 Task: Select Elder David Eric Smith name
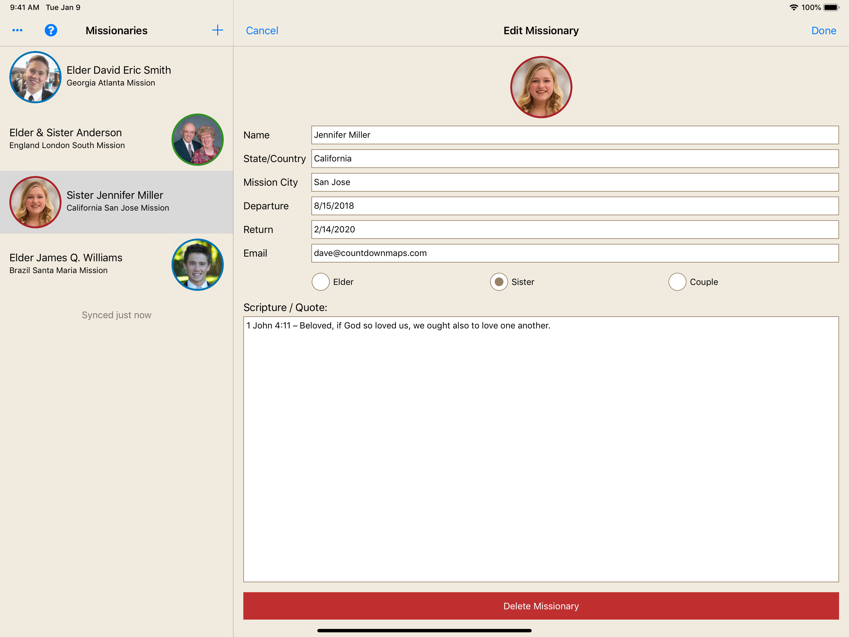pyautogui.click(x=119, y=70)
